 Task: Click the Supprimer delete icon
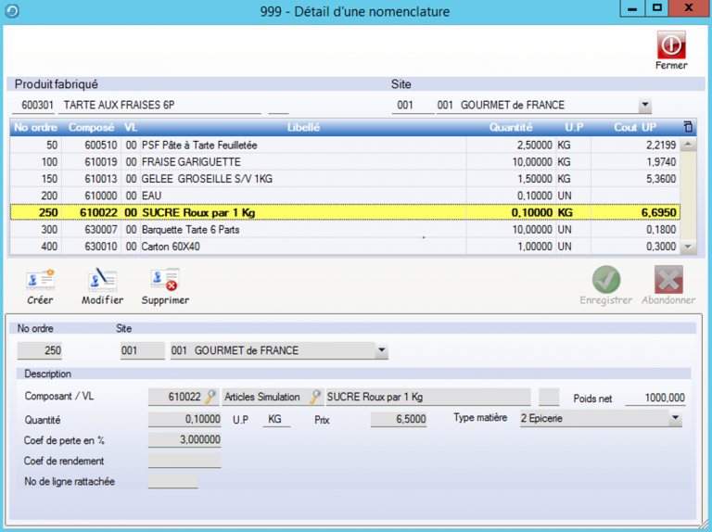tap(165, 280)
